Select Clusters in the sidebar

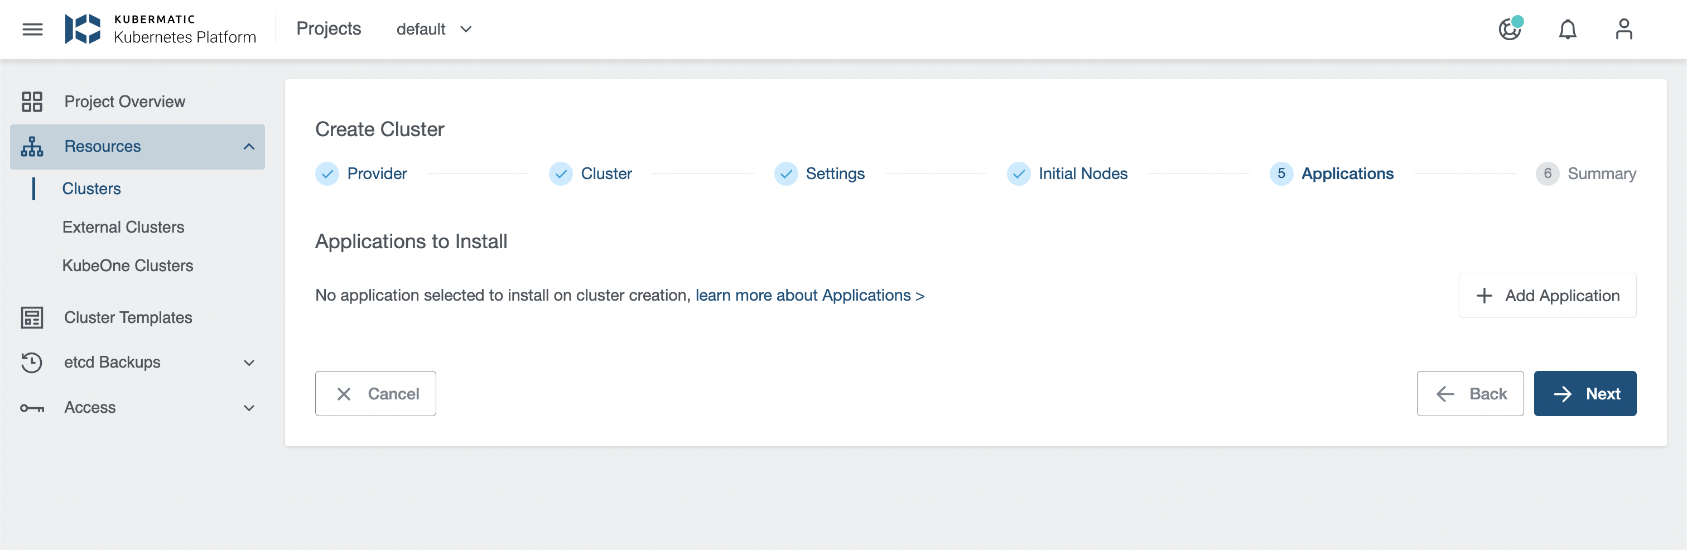[x=91, y=188]
